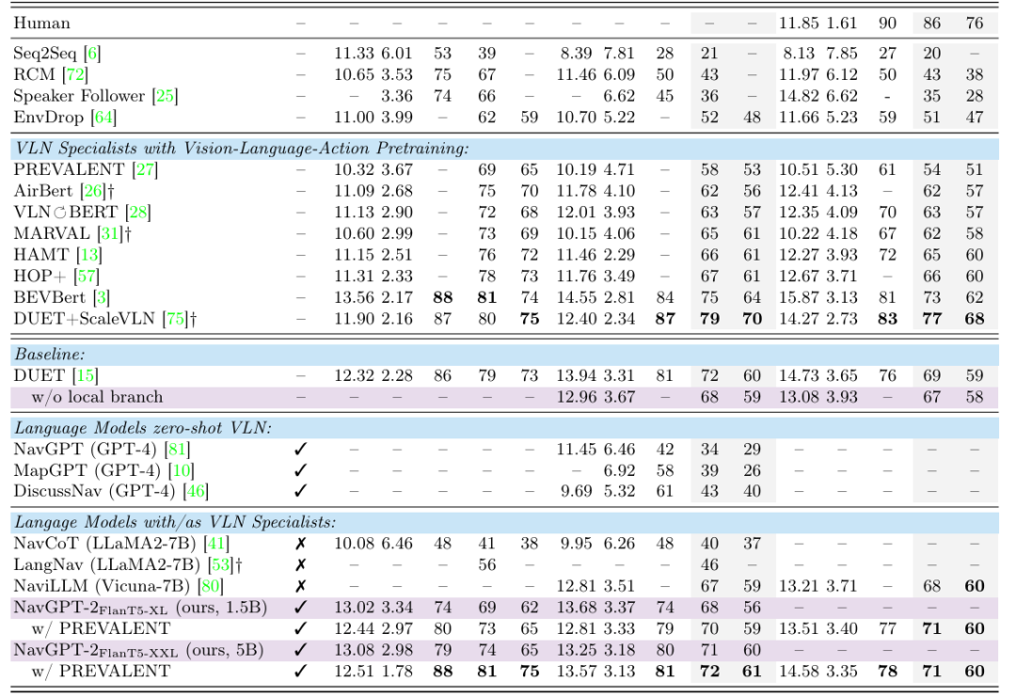Click 'Language Models zero-shot VLN:' header
Image resolution: width=1016 pixels, height=697 pixels.
(143, 428)
